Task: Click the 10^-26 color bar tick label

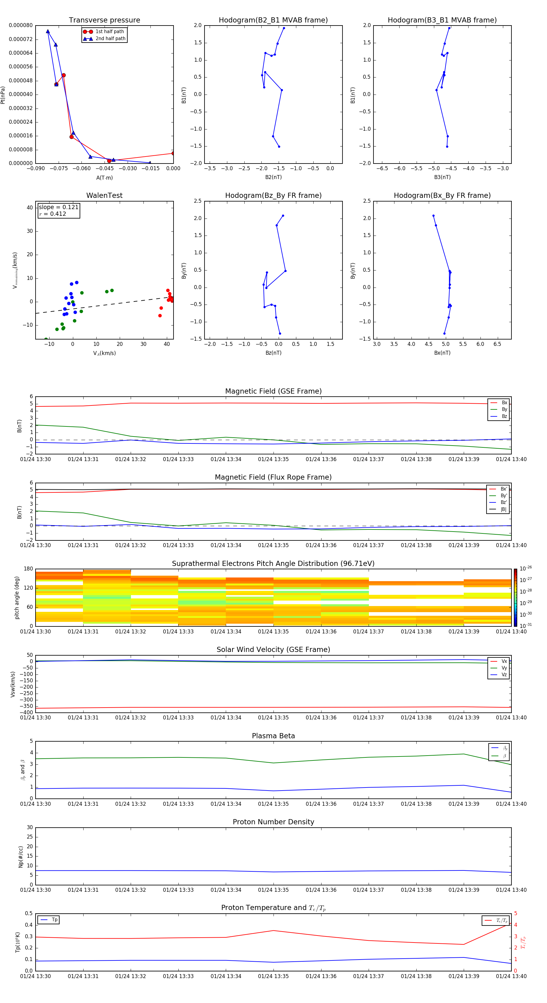Action: pos(526,568)
